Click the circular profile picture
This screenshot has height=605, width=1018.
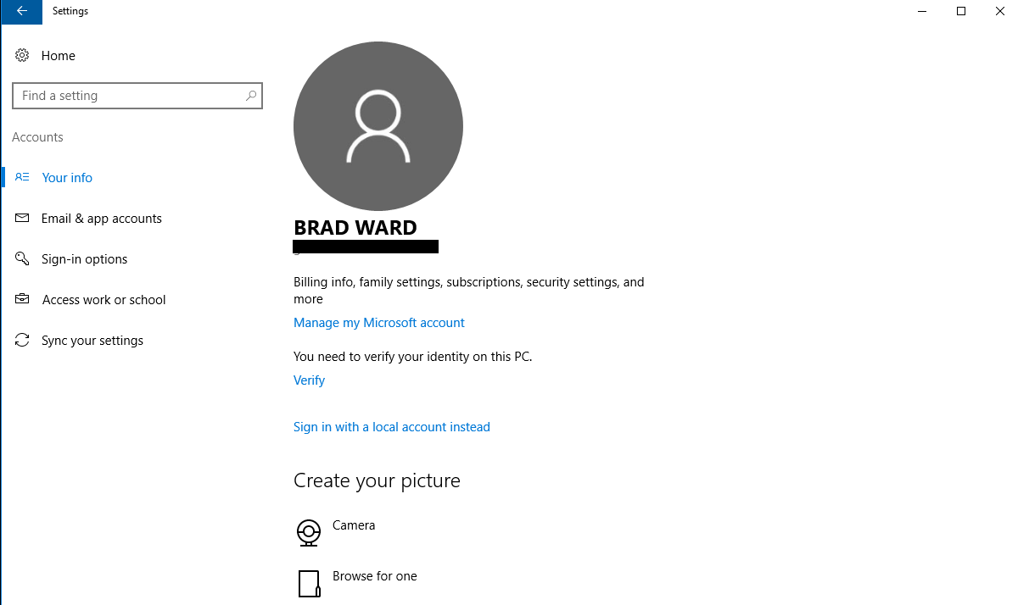[378, 125]
